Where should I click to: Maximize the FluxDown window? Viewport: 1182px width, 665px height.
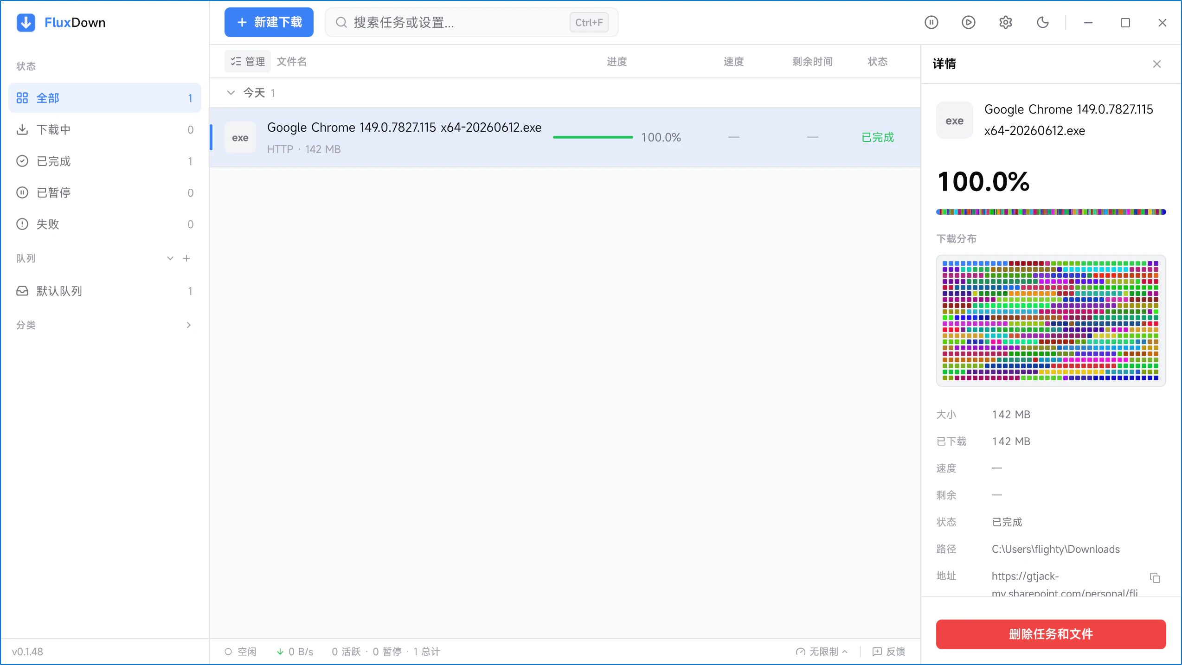tap(1125, 22)
